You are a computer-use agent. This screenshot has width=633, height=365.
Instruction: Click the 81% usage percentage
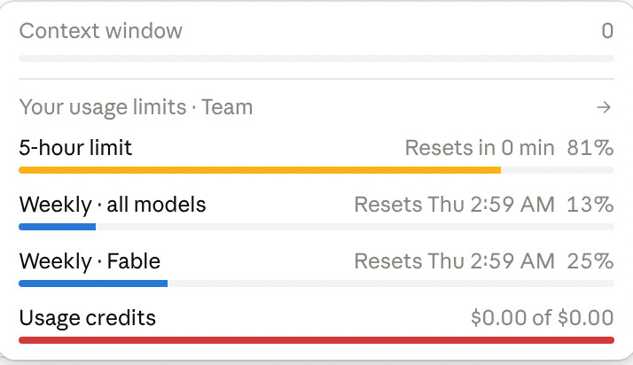pos(590,148)
